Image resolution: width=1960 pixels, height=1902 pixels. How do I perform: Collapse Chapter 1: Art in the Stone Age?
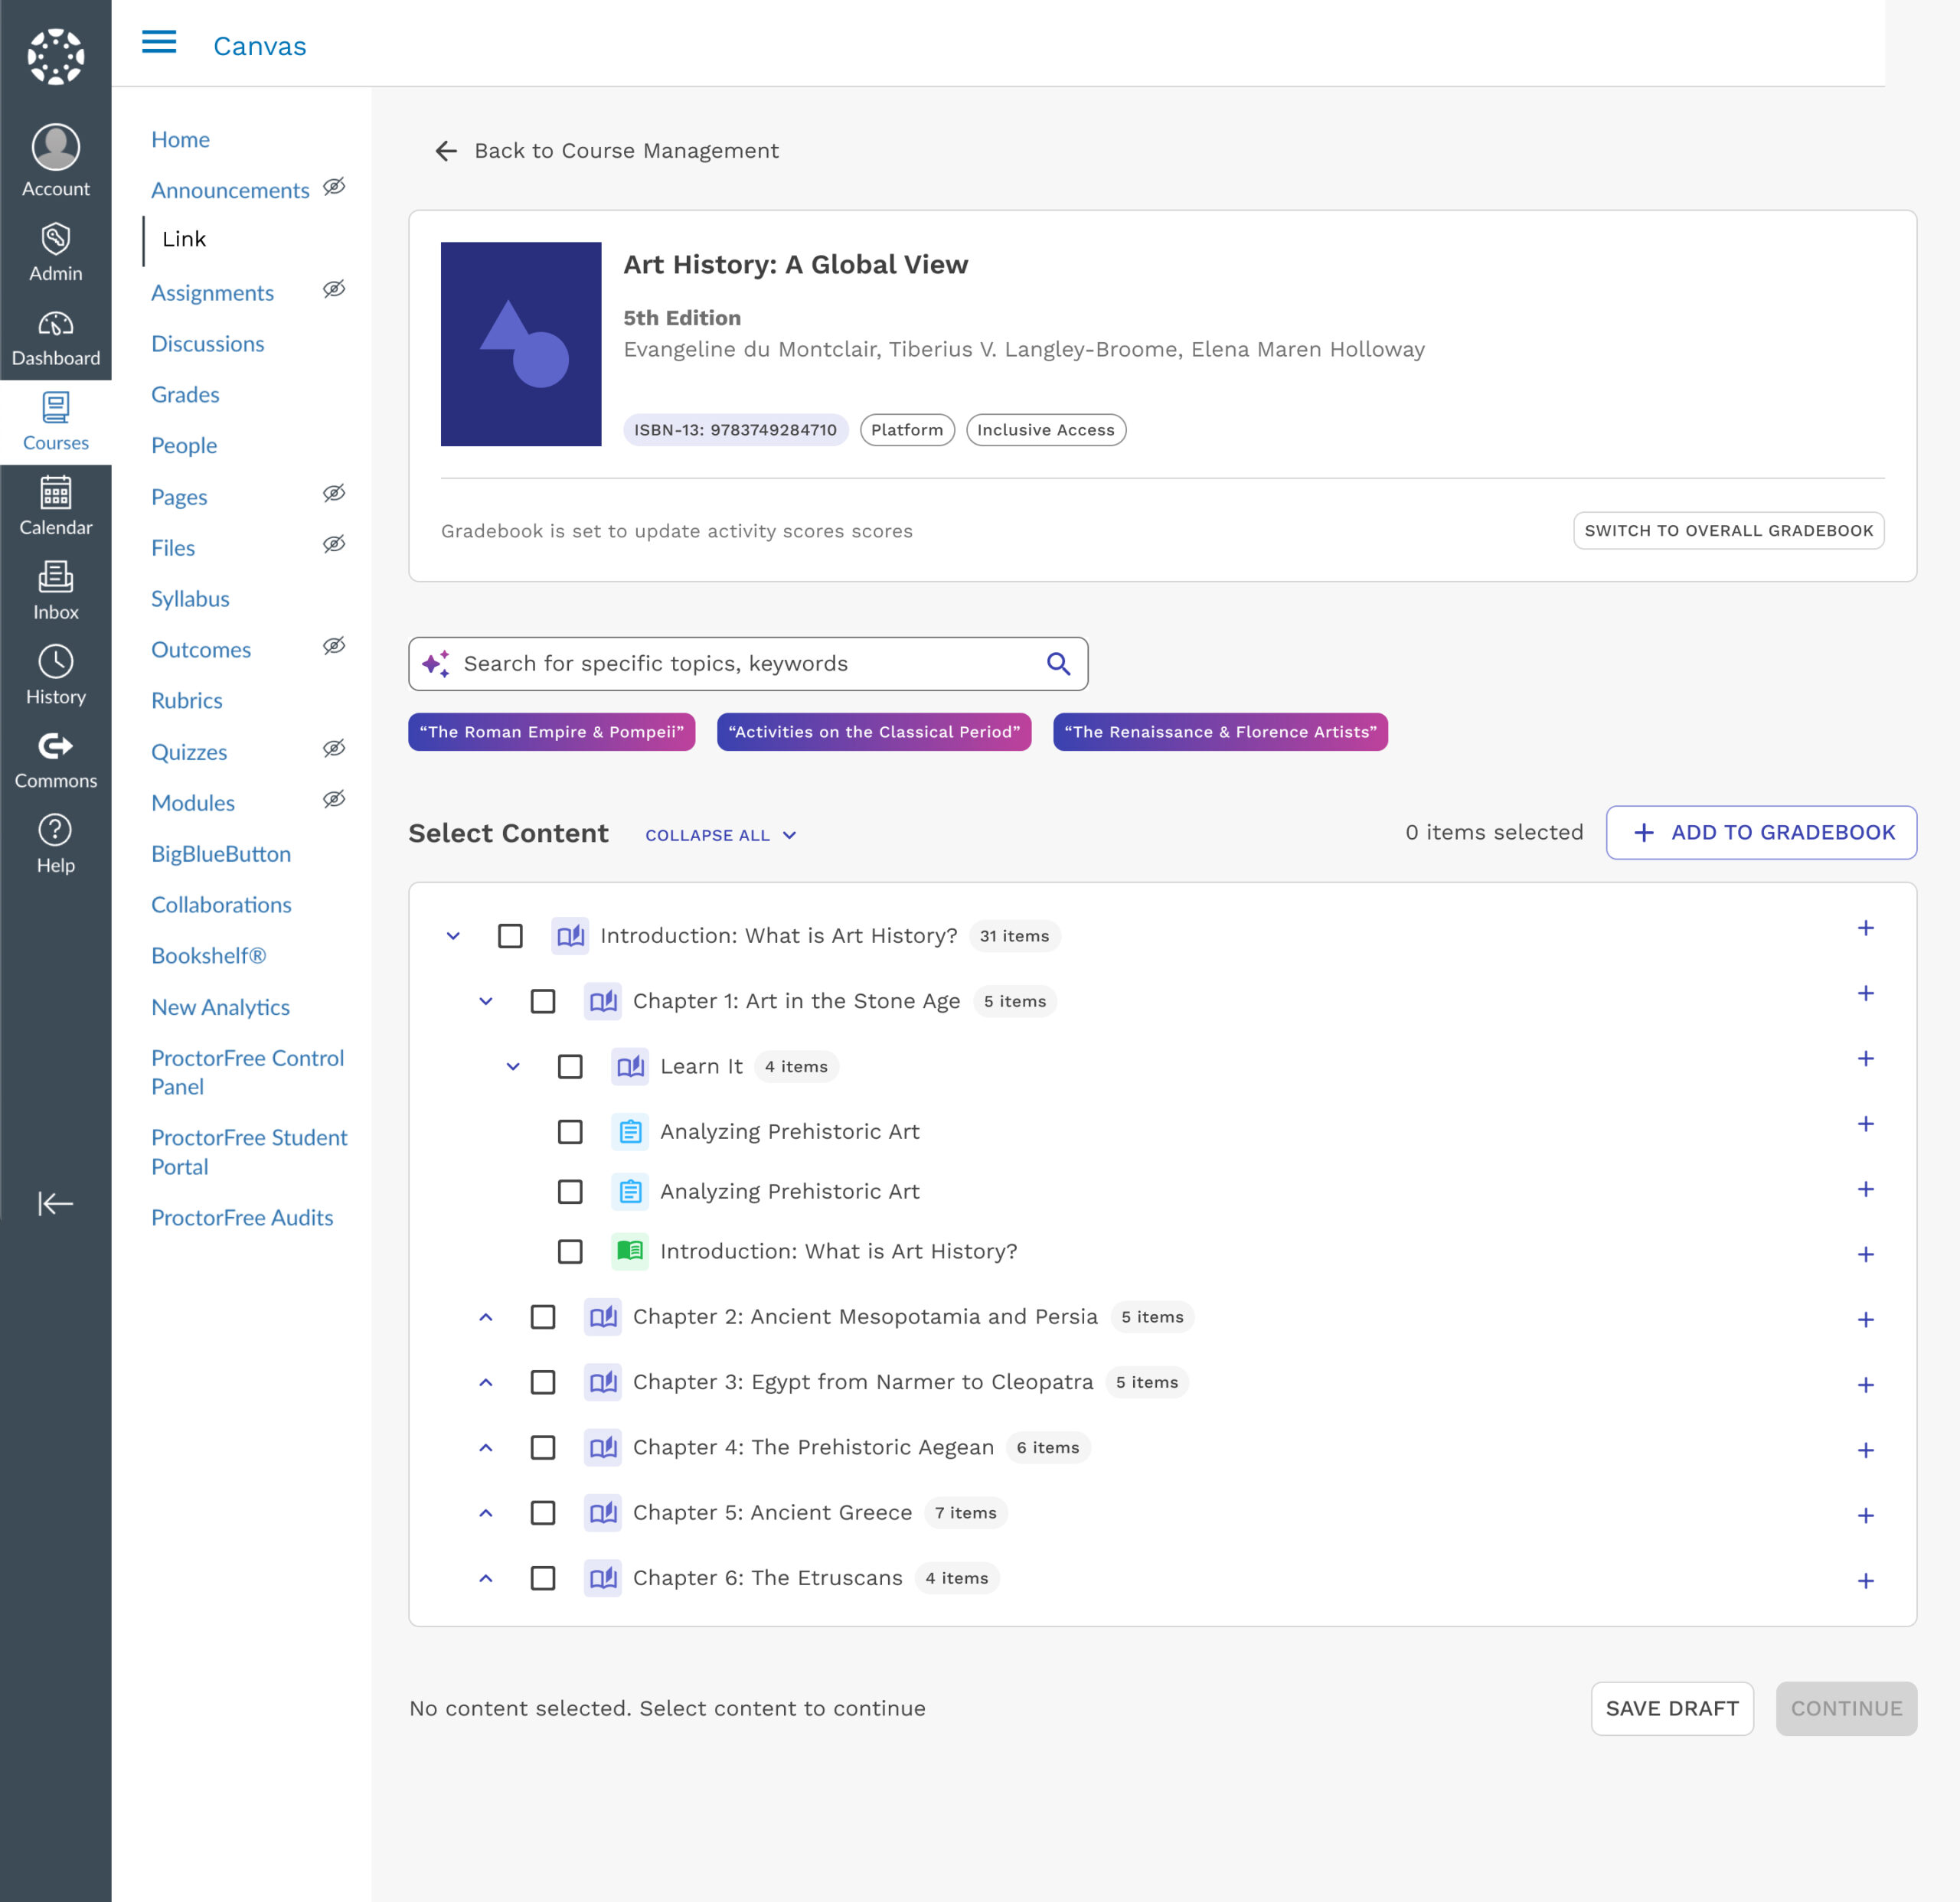(486, 1001)
